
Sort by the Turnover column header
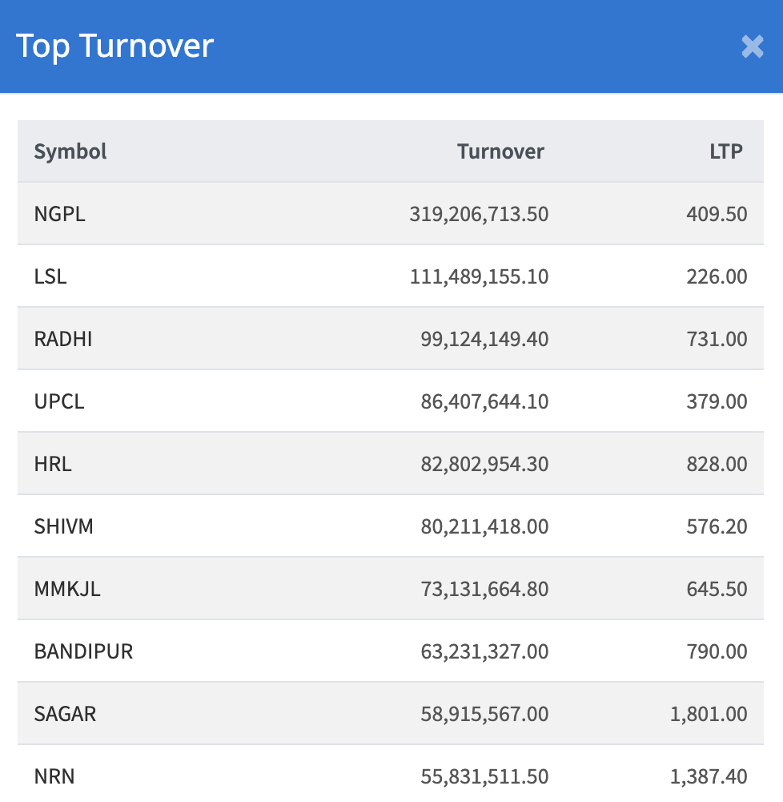[500, 151]
